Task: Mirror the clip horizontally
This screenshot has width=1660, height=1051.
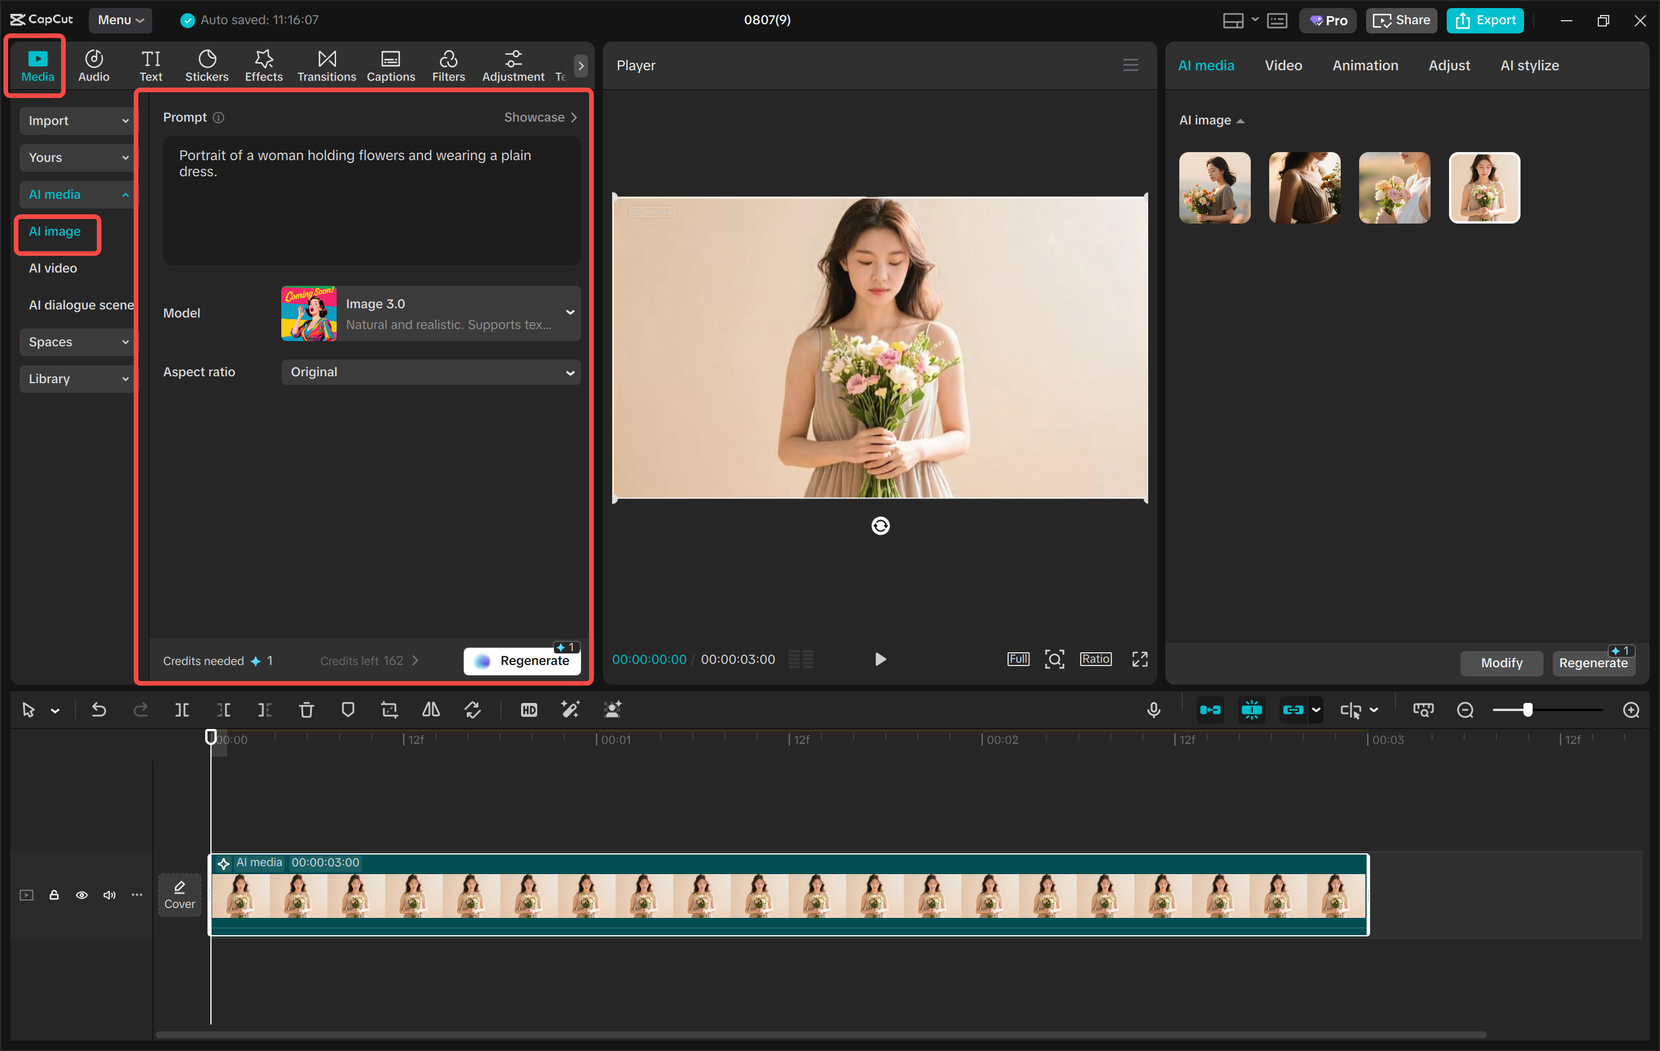Action: [430, 709]
